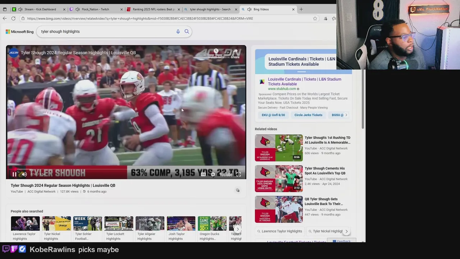
Task: Show more related search chips arrow
Action: pos(346,231)
